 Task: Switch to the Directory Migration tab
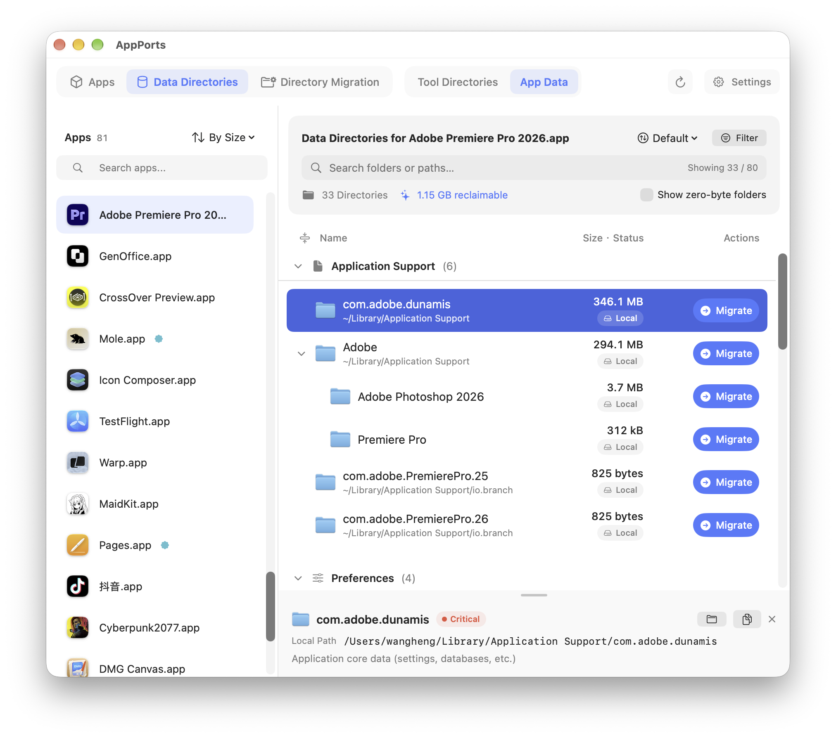click(x=320, y=82)
